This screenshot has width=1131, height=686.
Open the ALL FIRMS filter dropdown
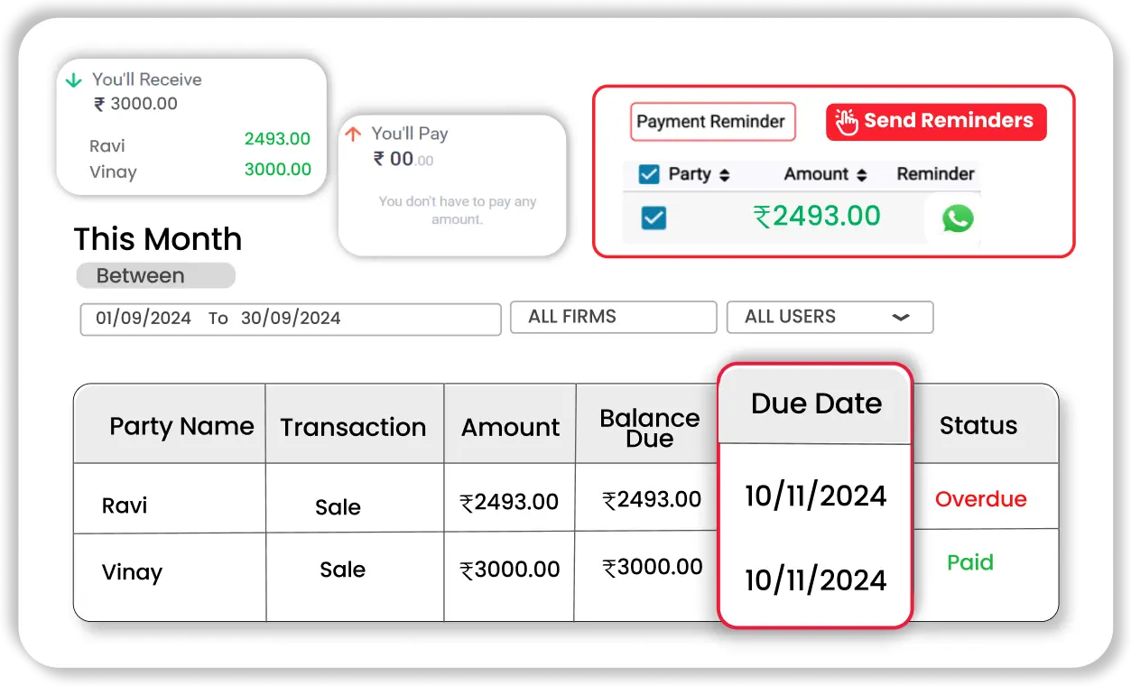(613, 317)
